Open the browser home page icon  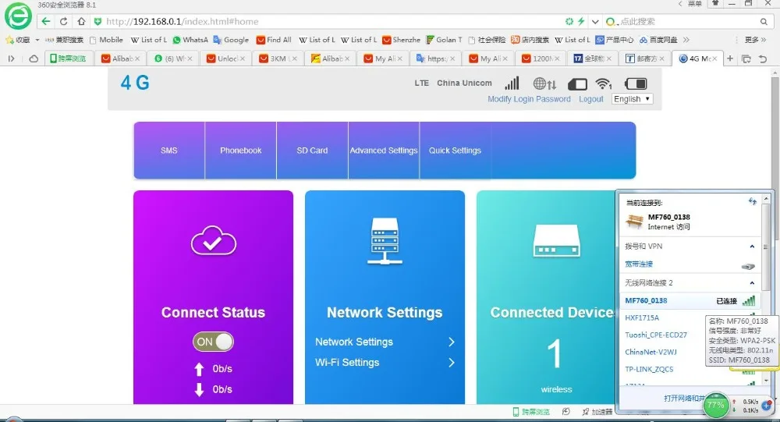pos(81,21)
